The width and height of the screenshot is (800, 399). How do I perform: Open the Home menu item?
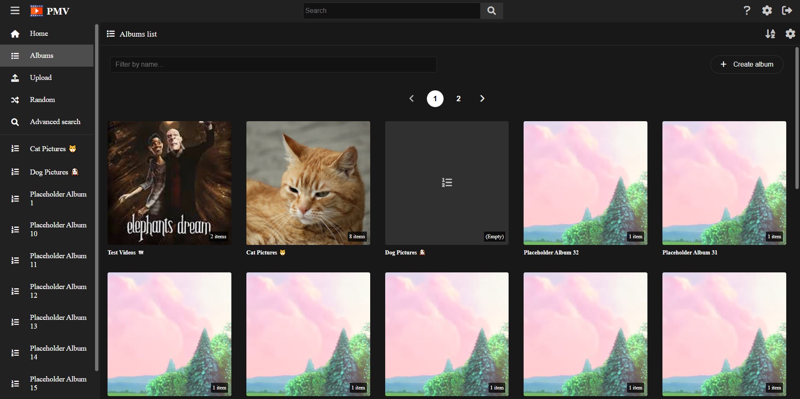47,34
